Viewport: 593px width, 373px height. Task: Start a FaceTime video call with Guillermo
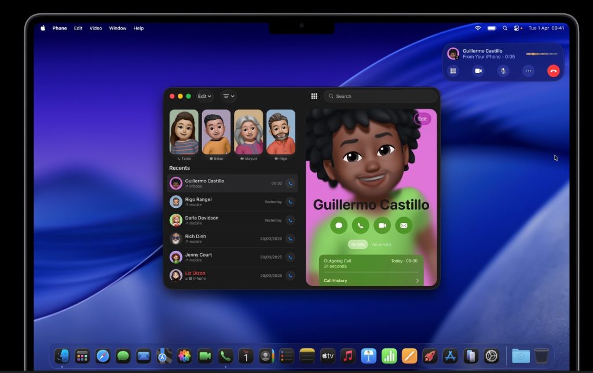382,225
